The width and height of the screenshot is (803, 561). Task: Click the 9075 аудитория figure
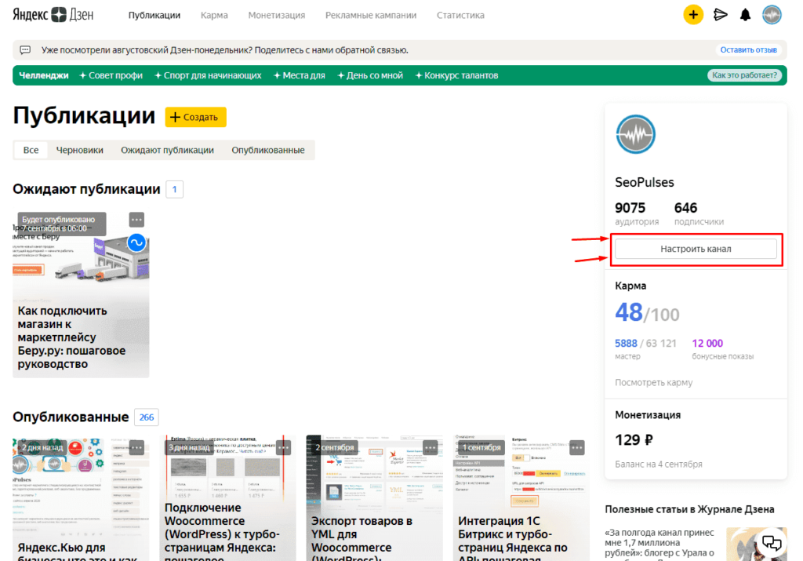(x=630, y=208)
